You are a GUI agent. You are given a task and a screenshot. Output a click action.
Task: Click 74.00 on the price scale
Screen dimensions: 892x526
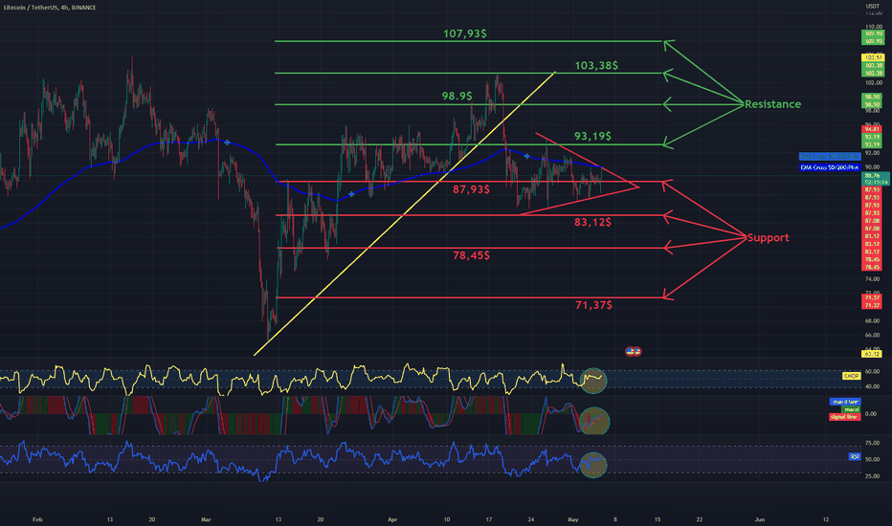tap(872, 279)
